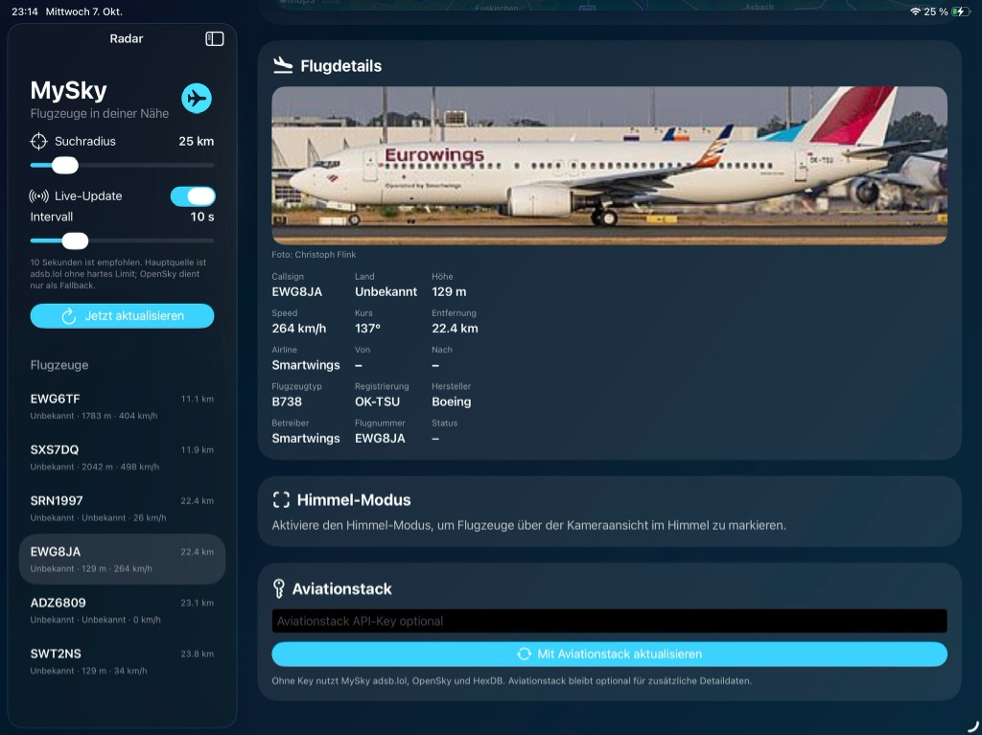Click the Flugzeugtyp value B738
This screenshot has height=735, width=982.
(287, 402)
